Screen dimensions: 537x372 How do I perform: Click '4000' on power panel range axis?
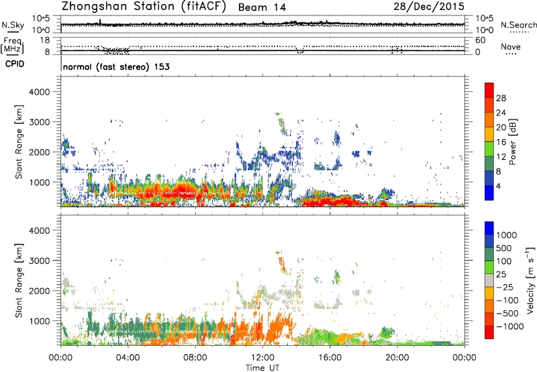pos(40,92)
